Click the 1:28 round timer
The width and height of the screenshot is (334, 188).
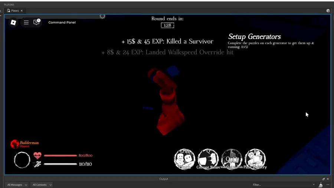click(167, 25)
